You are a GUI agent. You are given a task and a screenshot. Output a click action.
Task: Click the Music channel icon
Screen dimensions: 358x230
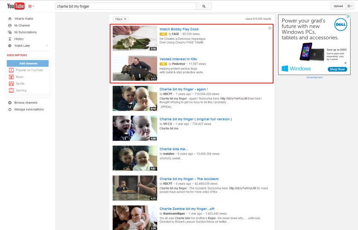pyautogui.click(x=11, y=77)
